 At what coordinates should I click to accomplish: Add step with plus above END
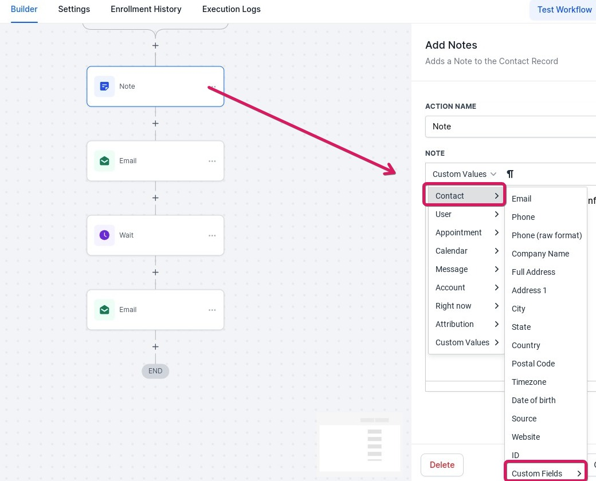point(155,347)
